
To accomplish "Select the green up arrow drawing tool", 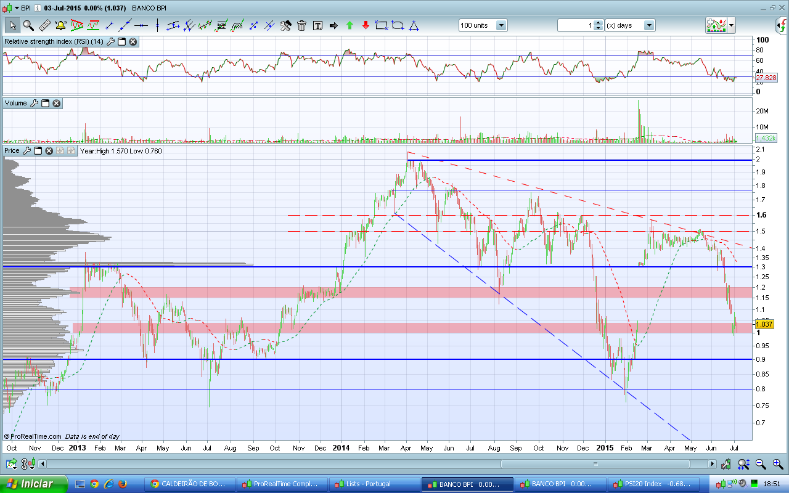I will (x=350, y=25).
